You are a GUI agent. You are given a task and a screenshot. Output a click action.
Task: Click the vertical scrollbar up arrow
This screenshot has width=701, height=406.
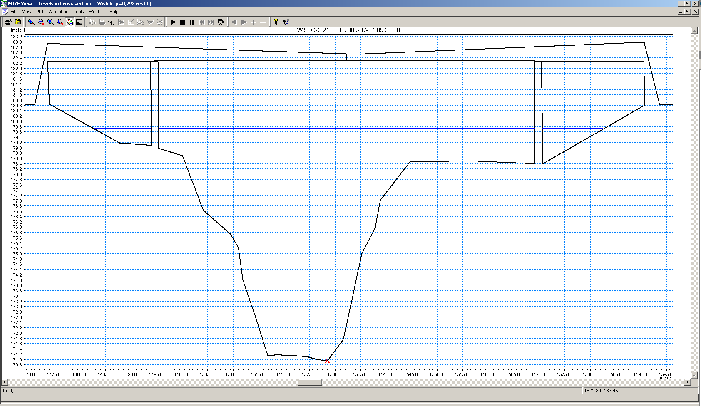(694, 31)
